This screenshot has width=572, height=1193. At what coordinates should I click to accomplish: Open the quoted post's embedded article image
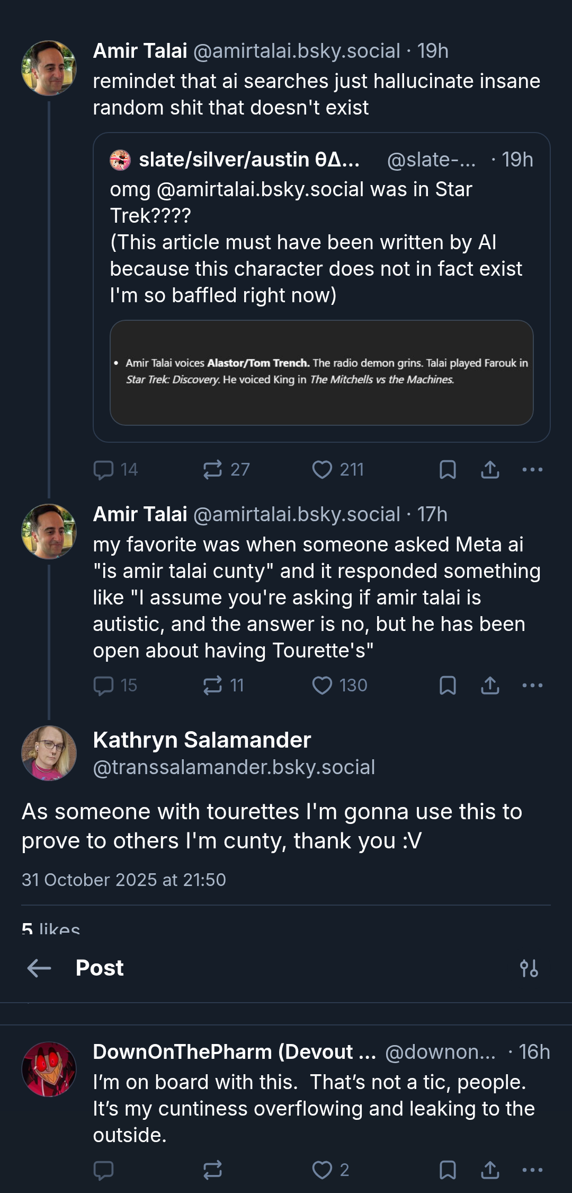321,372
